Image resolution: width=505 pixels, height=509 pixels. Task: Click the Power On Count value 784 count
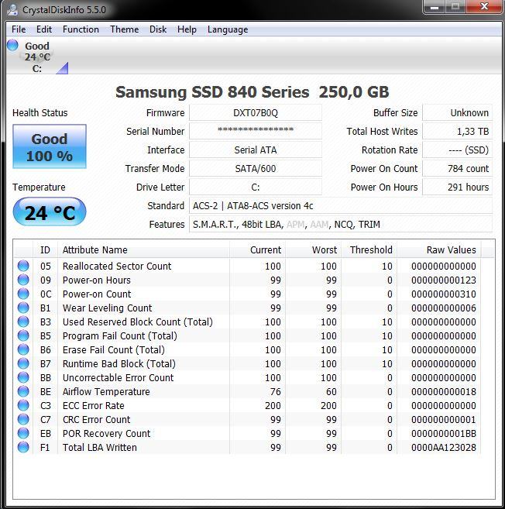coord(457,168)
